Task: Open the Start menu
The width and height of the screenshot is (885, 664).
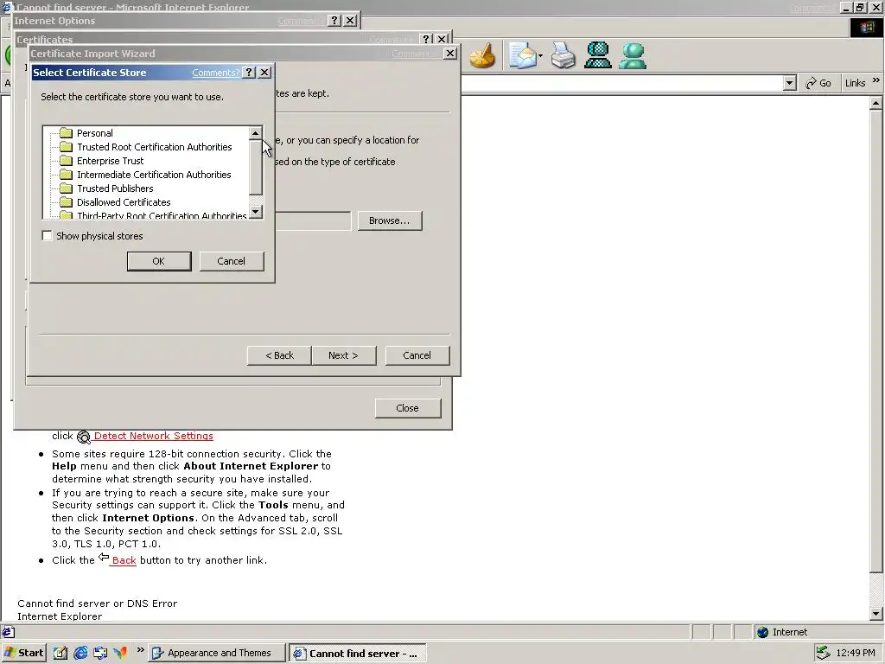Action: coord(23,653)
